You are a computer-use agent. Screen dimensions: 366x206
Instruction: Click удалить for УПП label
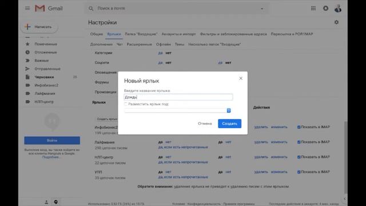coord(261,172)
